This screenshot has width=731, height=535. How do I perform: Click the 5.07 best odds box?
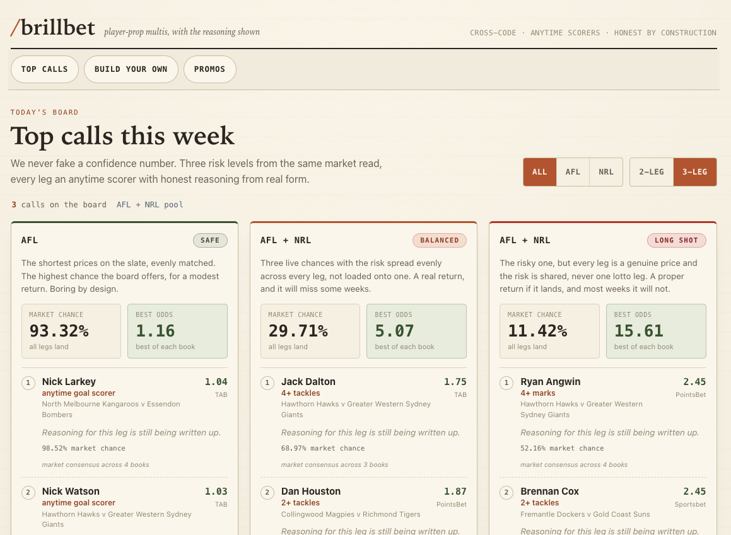tap(416, 331)
